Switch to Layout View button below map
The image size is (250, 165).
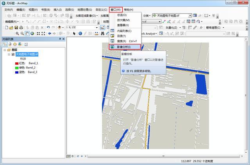72,156
